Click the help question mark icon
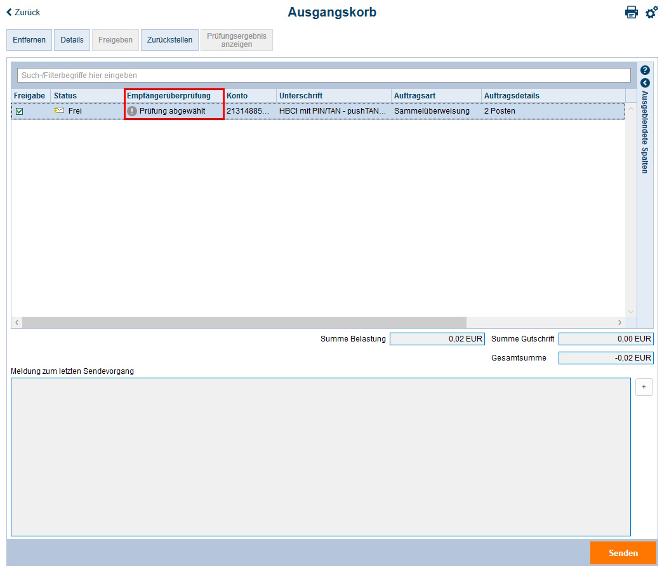The height and width of the screenshot is (570, 662). point(645,70)
